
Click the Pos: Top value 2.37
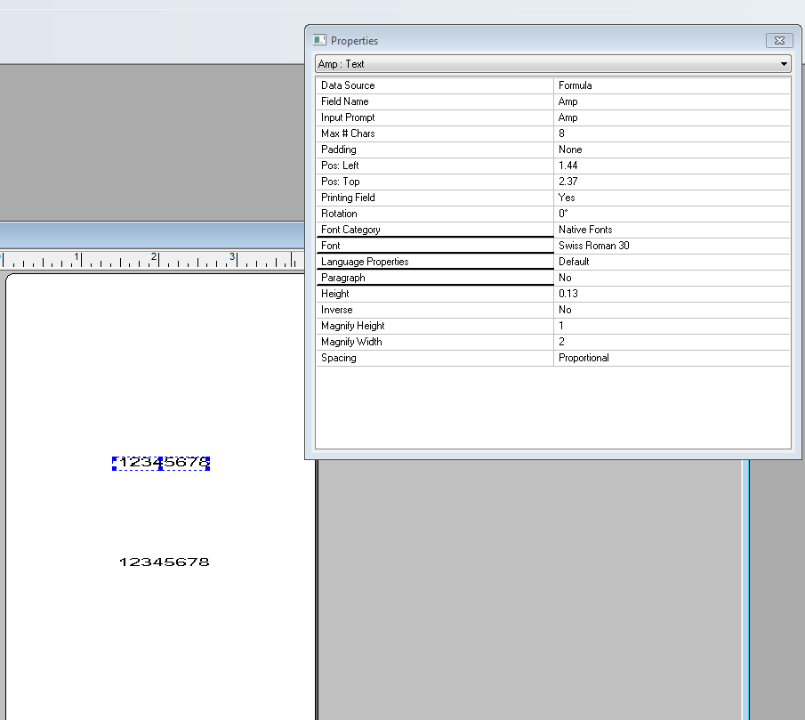coord(672,182)
